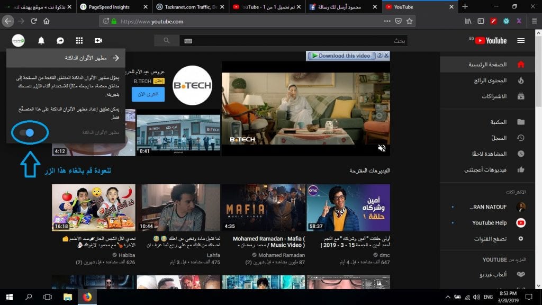Show hidden system tray icons
This screenshot has width=542, height=305.
click(x=448, y=297)
